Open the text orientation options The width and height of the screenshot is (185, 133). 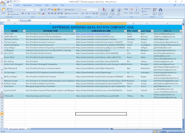point(59,10)
